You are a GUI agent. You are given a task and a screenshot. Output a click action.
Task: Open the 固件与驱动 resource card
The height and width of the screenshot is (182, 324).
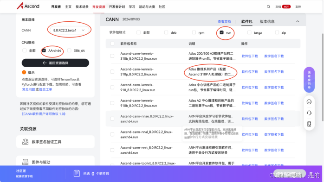pos(55,161)
